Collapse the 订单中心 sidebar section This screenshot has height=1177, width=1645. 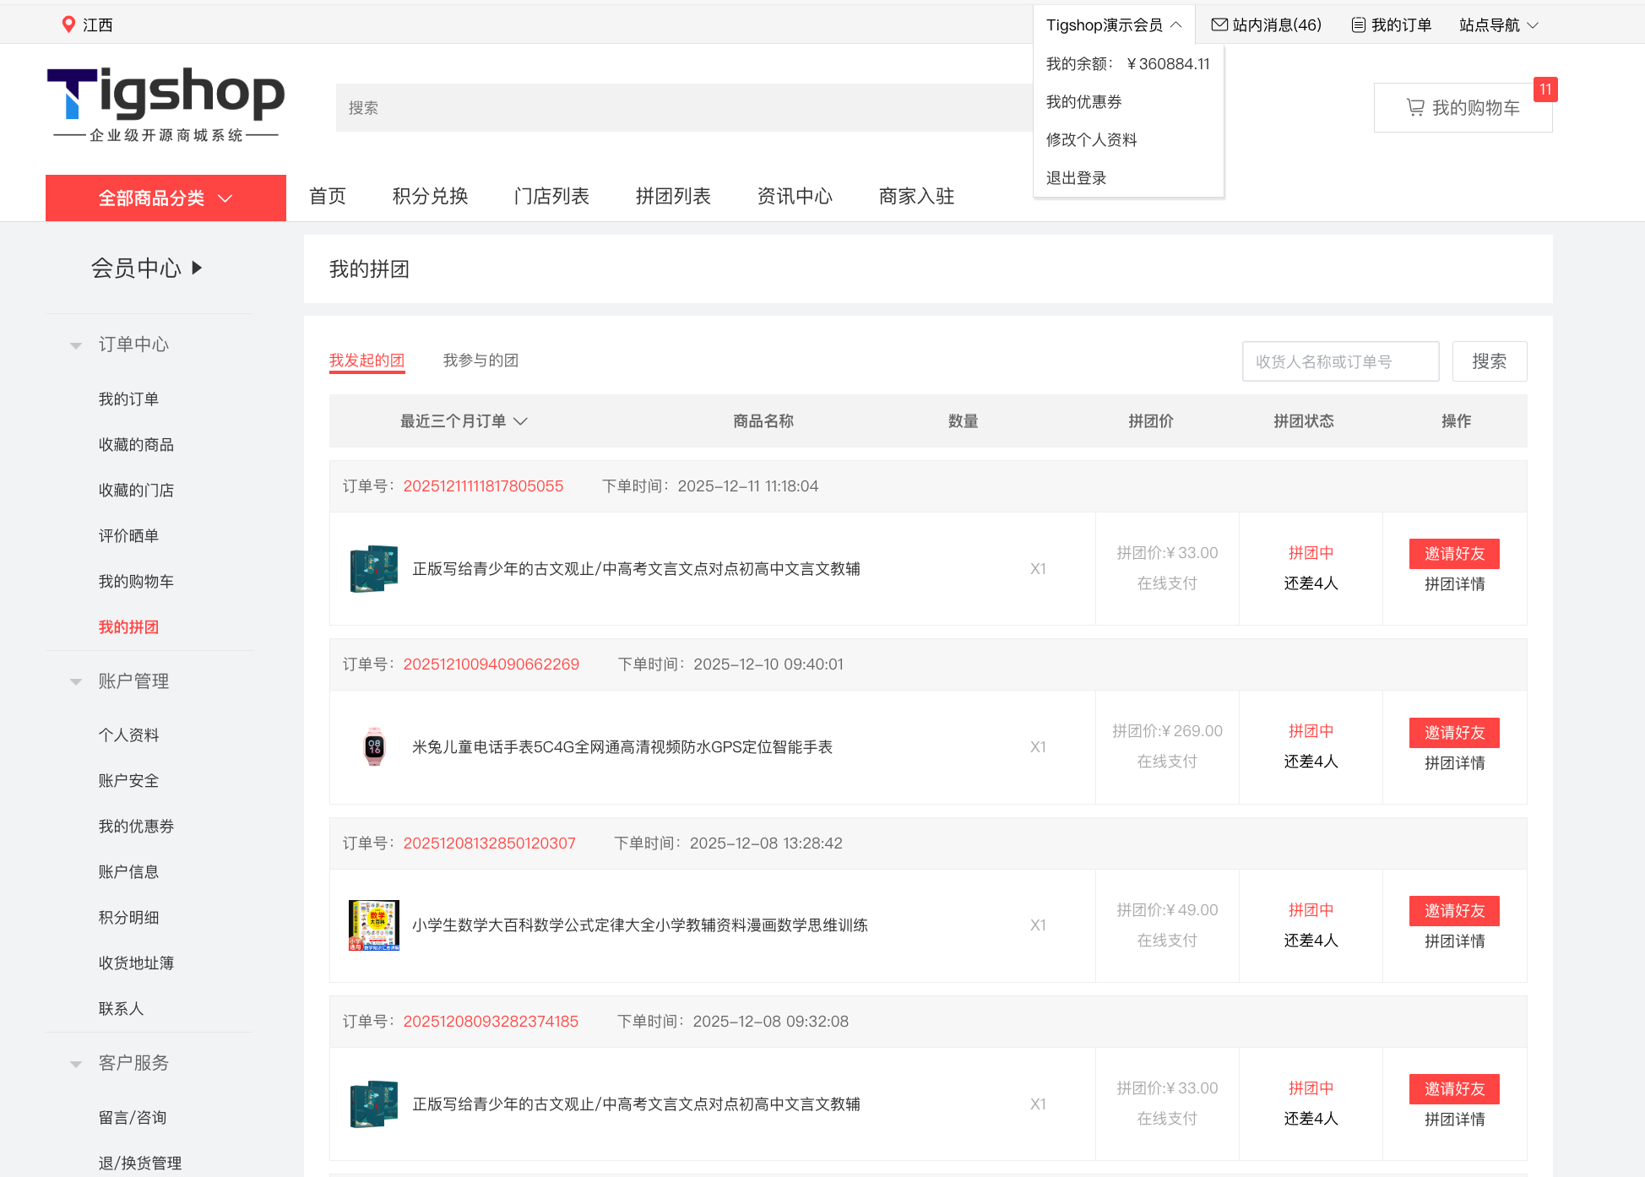(x=76, y=344)
